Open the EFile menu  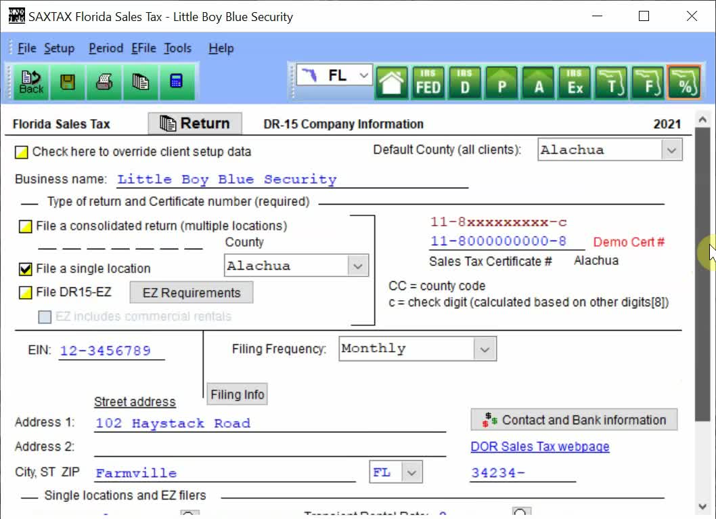143,48
